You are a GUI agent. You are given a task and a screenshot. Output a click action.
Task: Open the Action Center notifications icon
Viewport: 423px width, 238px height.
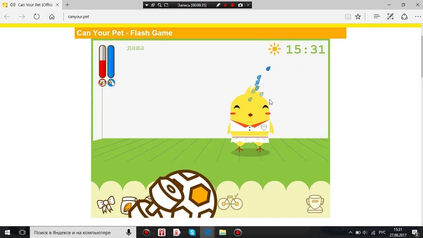(415, 232)
